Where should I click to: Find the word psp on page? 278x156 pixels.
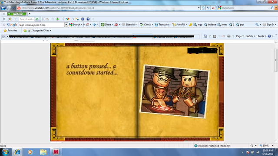click(240, 25)
